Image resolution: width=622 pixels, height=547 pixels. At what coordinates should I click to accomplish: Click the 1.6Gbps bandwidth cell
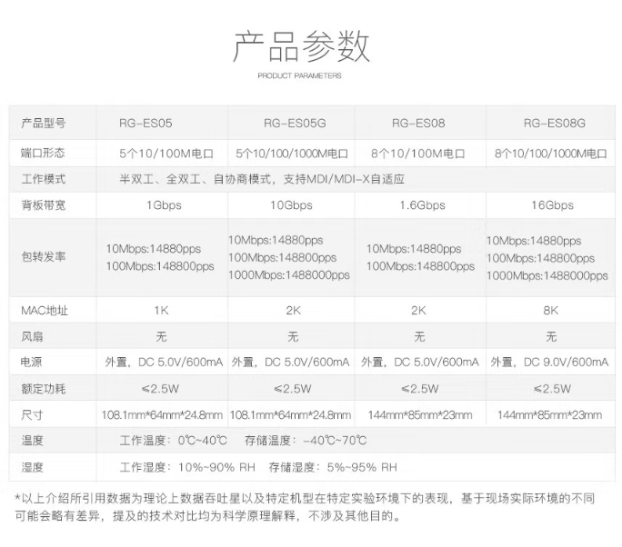423,205
